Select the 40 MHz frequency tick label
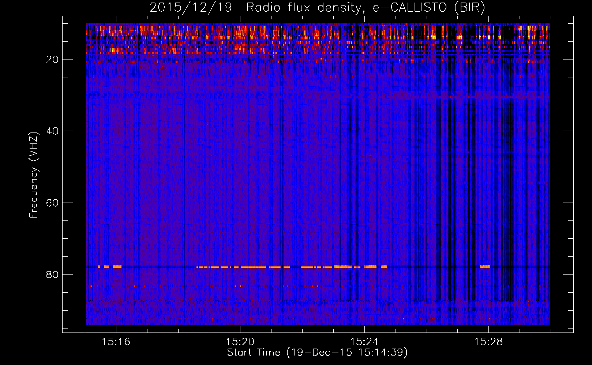This screenshot has width=592, height=365. (x=52, y=131)
